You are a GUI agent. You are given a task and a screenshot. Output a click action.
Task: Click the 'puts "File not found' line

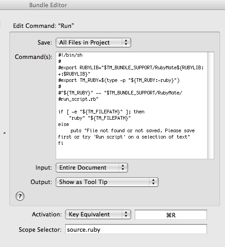[132, 130]
